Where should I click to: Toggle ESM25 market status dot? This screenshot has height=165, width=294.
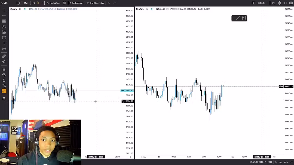[25, 9]
